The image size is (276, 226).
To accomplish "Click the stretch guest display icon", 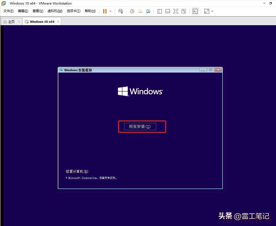I will (x=207, y=11).
